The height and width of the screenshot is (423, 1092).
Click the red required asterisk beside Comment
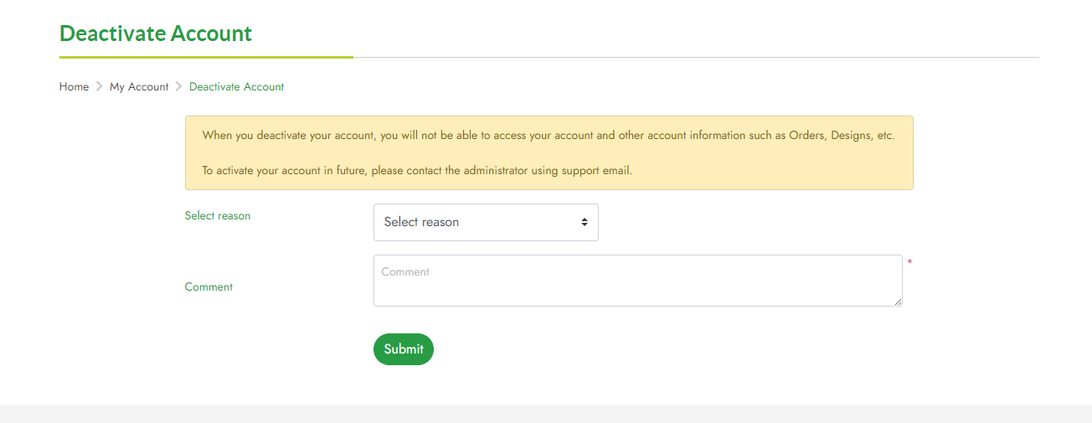[x=909, y=263]
